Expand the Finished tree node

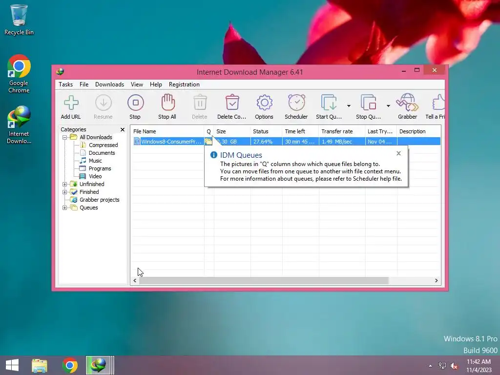(x=65, y=192)
